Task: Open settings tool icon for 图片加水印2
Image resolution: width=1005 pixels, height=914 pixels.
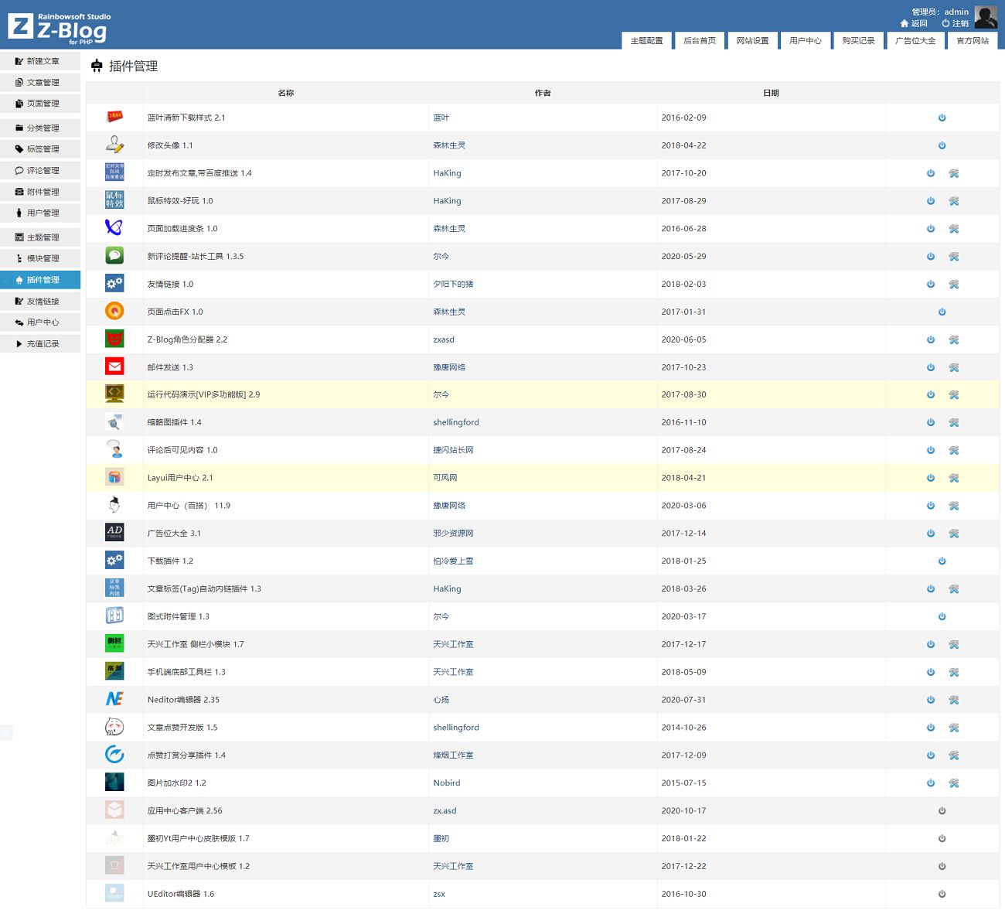Action: point(954,783)
